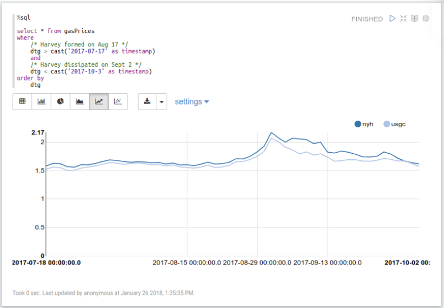Select the pie chart visualization

(x=61, y=101)
